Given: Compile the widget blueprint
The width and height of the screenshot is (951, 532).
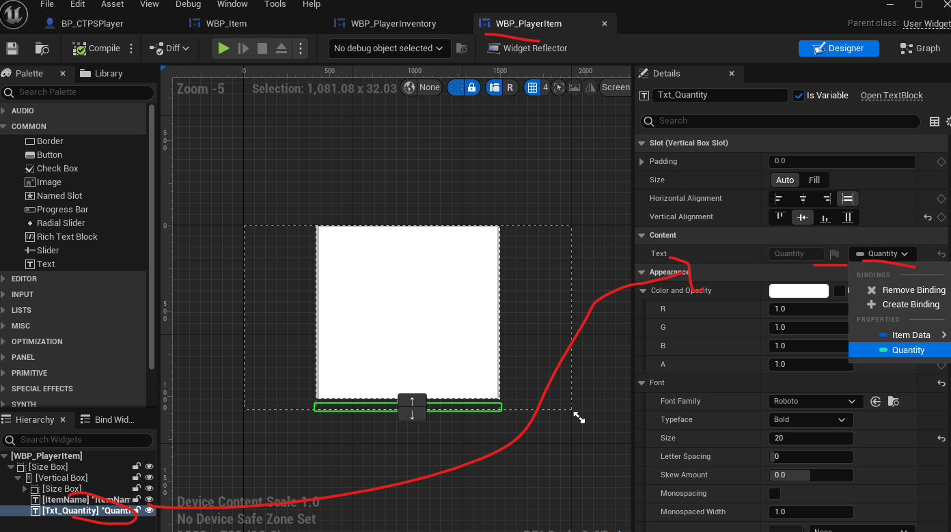Looking at the screenshot, I should pyautogui.click(x=97, y=48).
